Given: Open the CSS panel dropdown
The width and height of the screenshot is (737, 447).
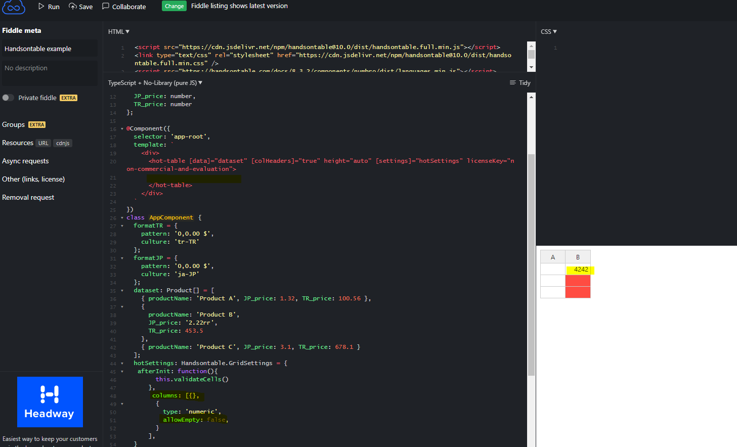Looking at the screenshot, I should pyautogui.click(x=549, y=31).
